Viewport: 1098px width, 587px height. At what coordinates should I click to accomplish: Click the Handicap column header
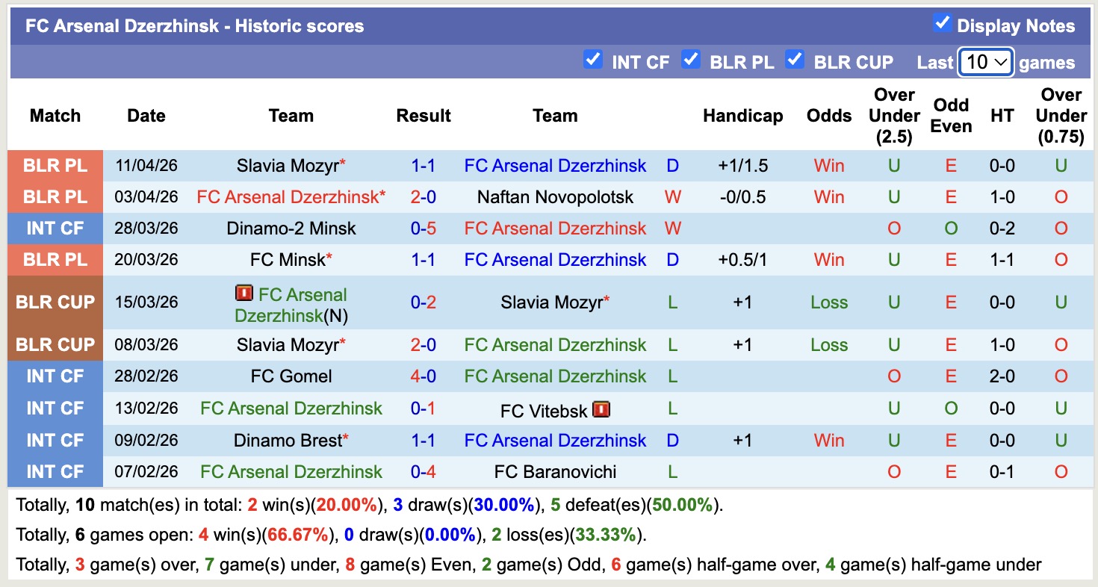[x=742, y=116]
